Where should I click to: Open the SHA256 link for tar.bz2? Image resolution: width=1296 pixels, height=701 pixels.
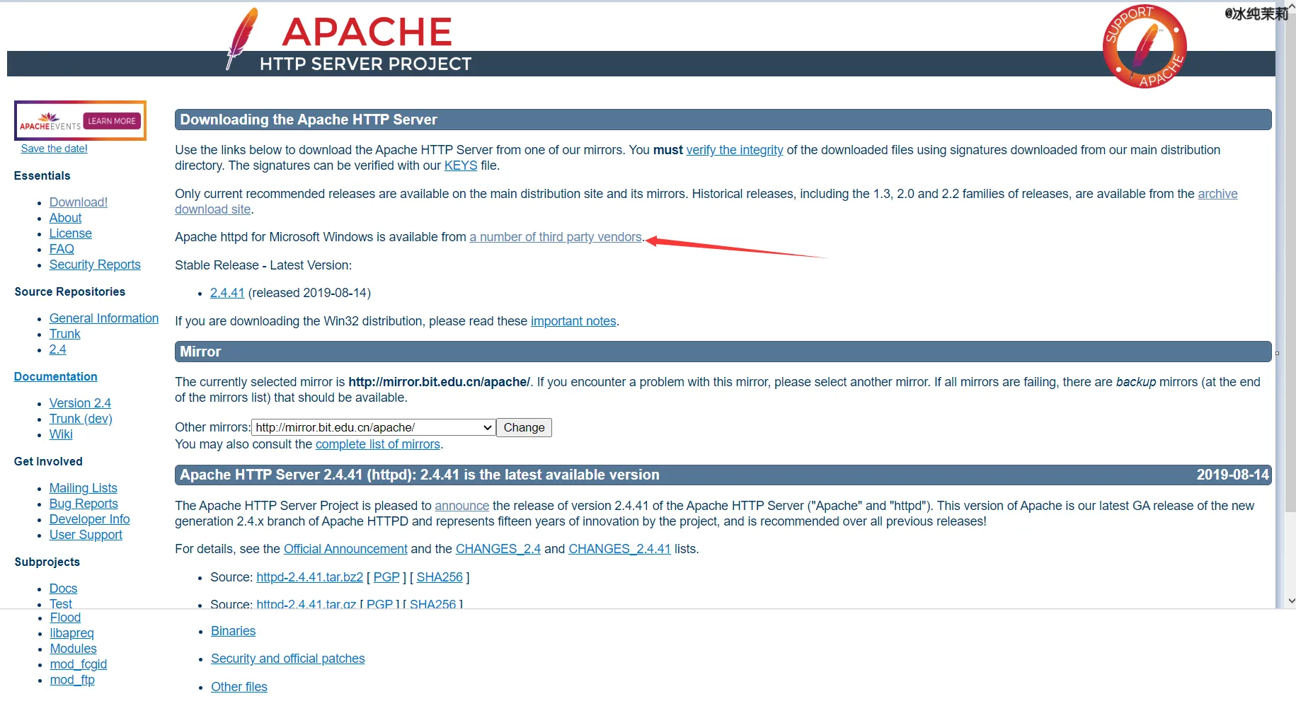[x=440, y=577]
